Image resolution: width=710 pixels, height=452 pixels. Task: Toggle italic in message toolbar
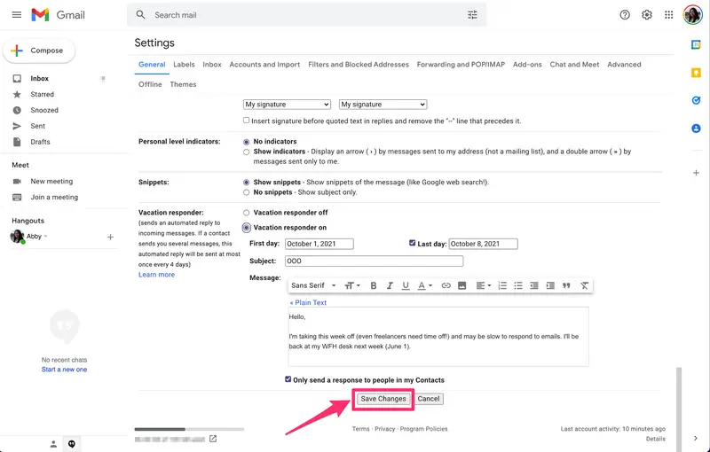coord(390,285)
